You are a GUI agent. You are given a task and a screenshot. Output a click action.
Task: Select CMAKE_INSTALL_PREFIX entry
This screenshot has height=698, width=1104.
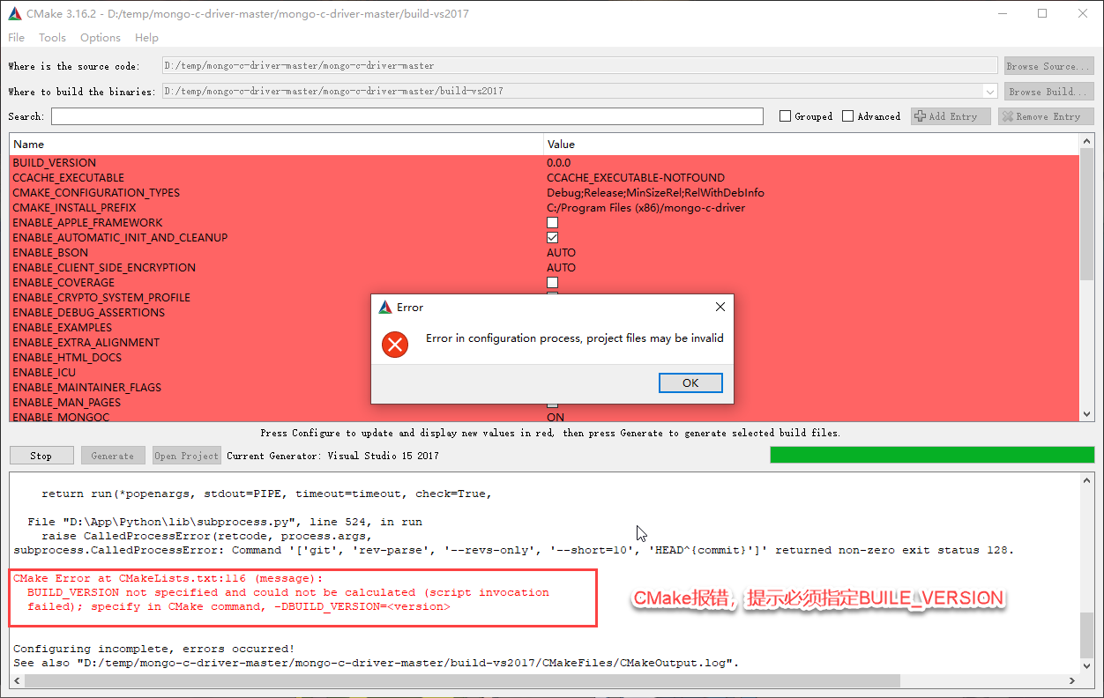[75, 208]
